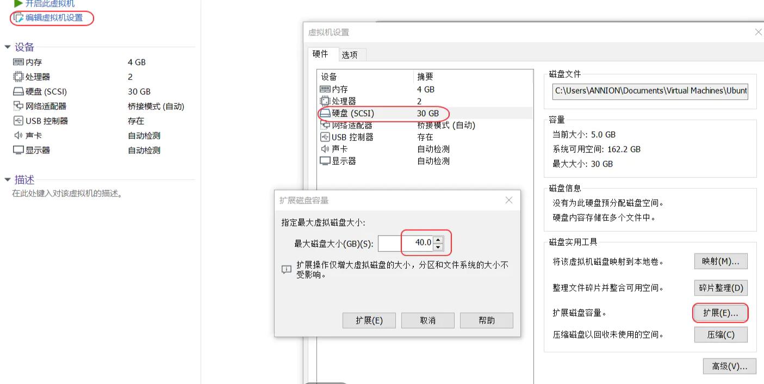
Task: Click the 碎片整理(D) button
Action: (720, 288)
